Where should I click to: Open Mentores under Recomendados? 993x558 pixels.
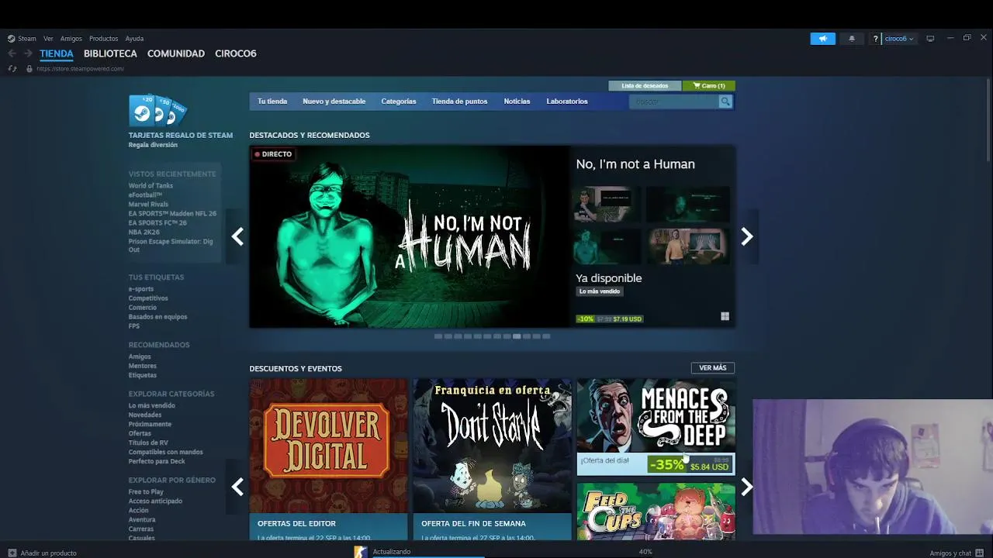(143, 366)
